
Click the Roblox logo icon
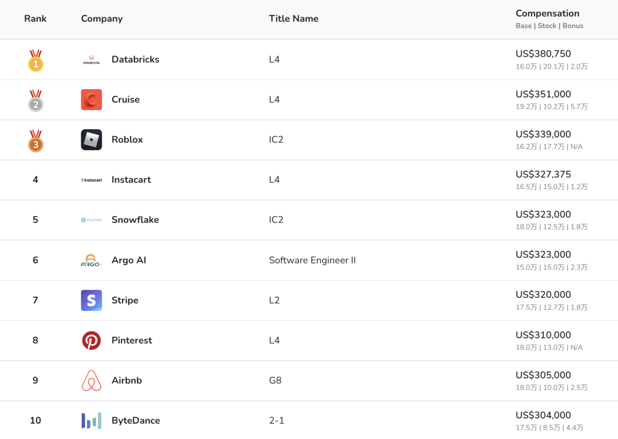pos(92,139)
